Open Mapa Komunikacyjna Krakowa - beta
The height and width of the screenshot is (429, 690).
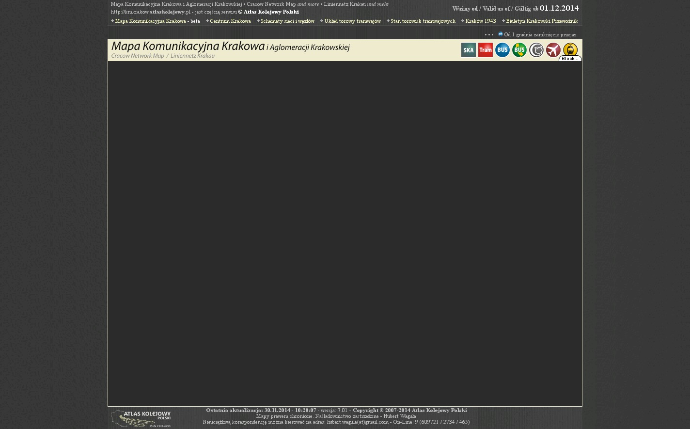click(x=157, y=21)
